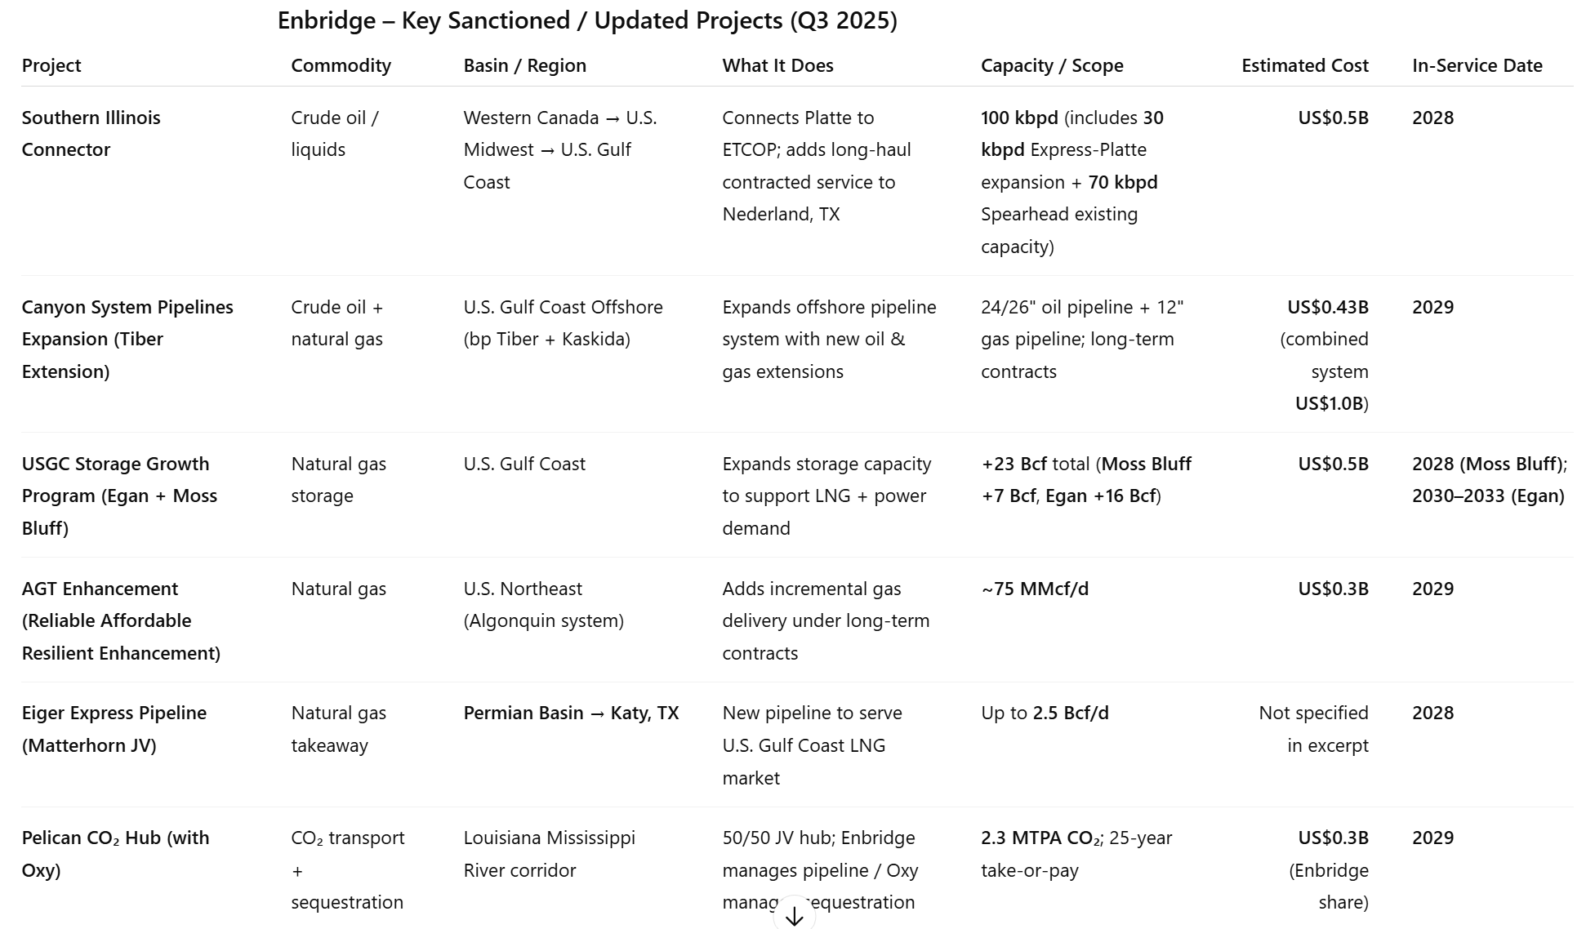Click the Basin / Region column header
Viewport: 1586px width, 929px height.
[524, 65]
